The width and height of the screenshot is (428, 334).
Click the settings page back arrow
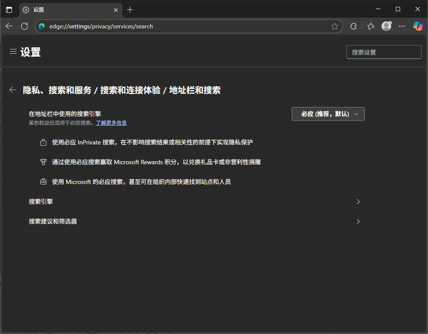[x=12, y=90]
